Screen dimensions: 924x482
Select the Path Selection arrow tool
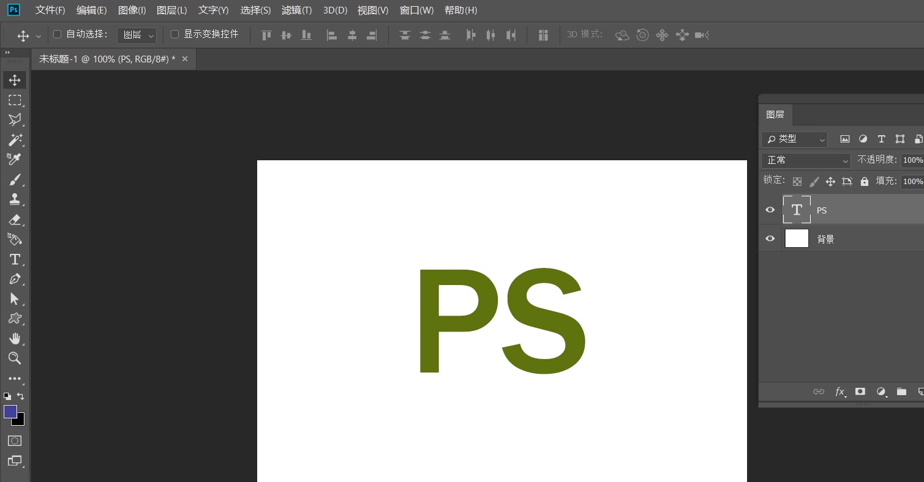click(15, 298)
